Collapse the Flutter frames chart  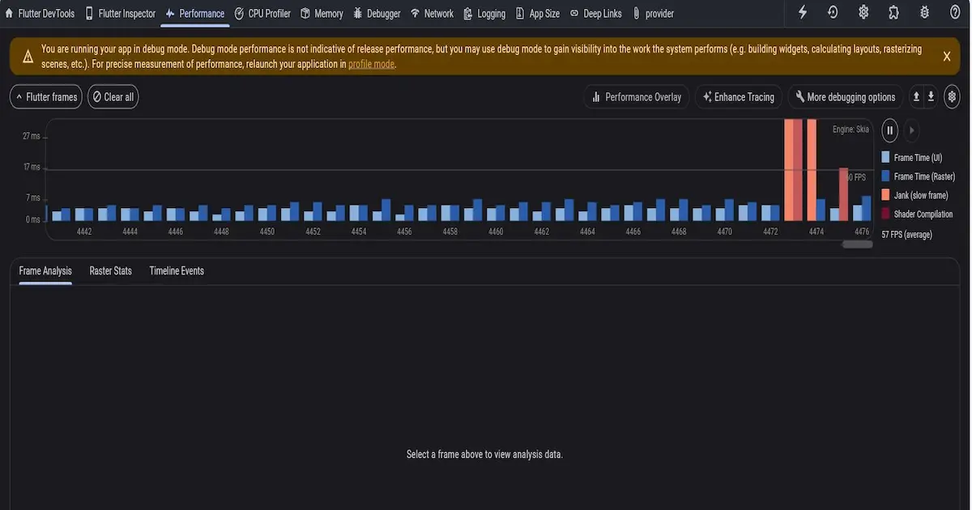(x=46, y=97)
